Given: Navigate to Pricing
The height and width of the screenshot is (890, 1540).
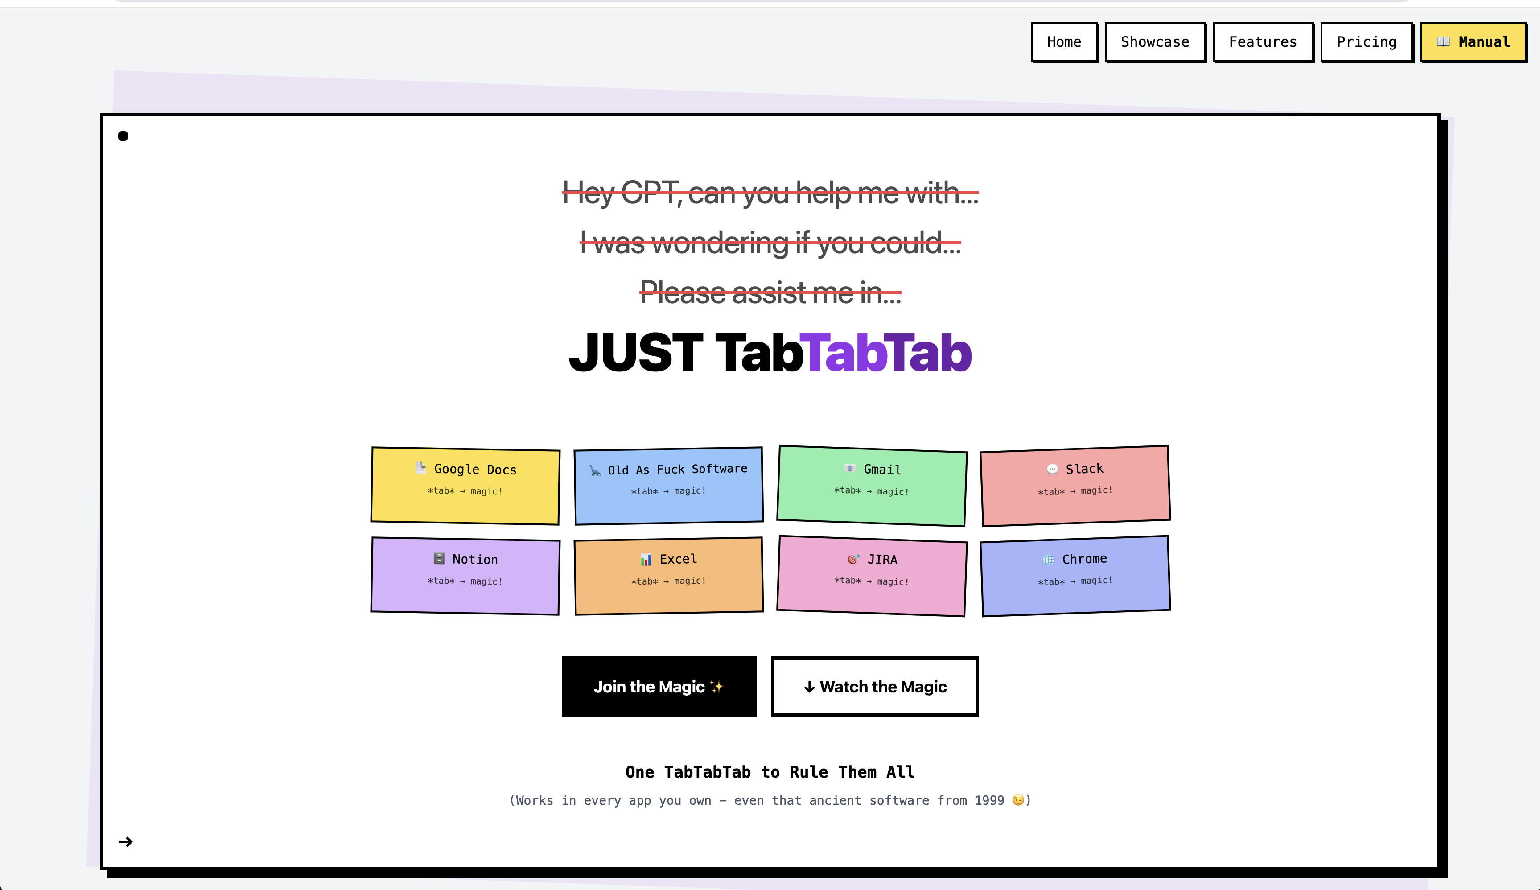Looking at the screenshot, I should (1366, 42).
